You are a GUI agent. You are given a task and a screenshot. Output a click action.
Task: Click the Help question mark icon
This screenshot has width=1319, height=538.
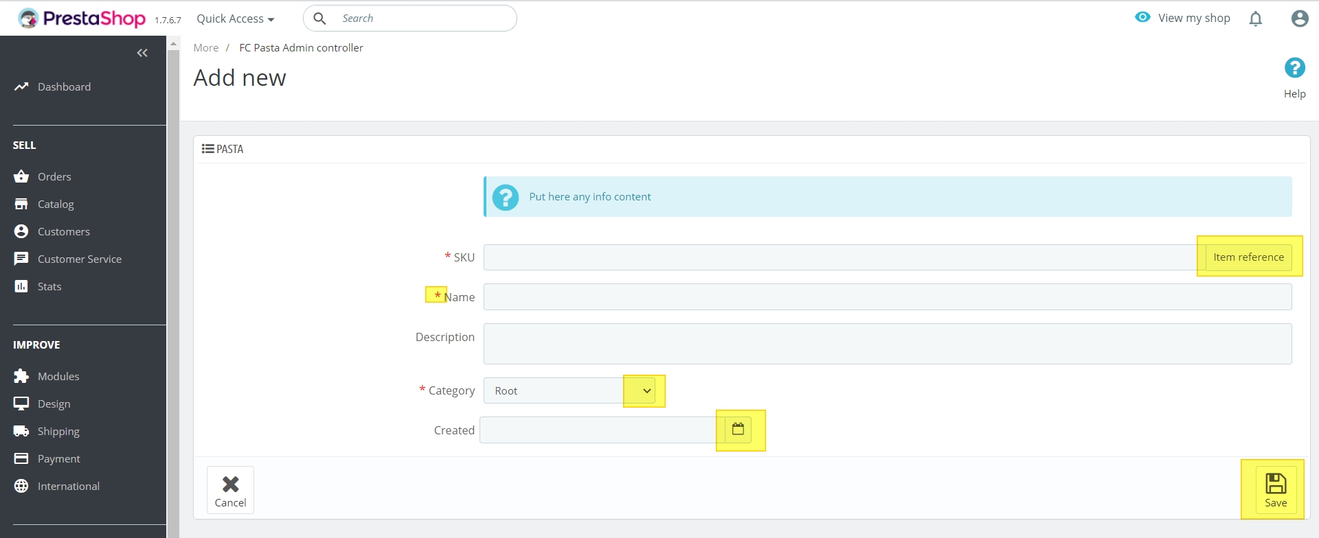pos(1294,68)
